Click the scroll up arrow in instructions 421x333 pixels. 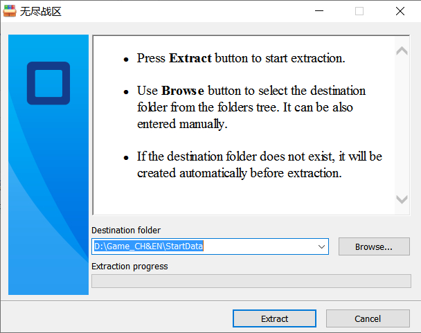[x=402, y=51]
